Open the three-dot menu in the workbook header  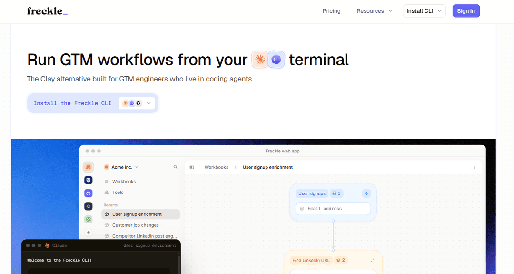coord(474,167)
